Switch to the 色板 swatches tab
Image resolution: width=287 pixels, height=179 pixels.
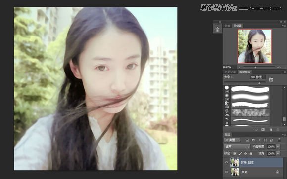(227, 26)
